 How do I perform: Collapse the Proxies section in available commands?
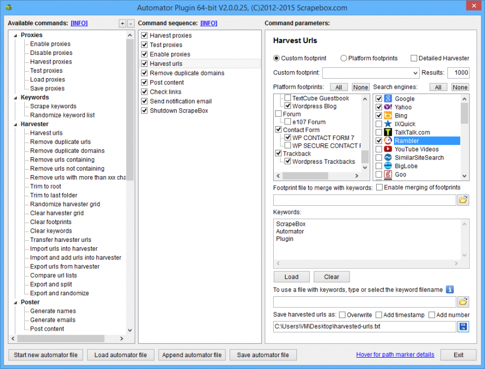(15, 34)
